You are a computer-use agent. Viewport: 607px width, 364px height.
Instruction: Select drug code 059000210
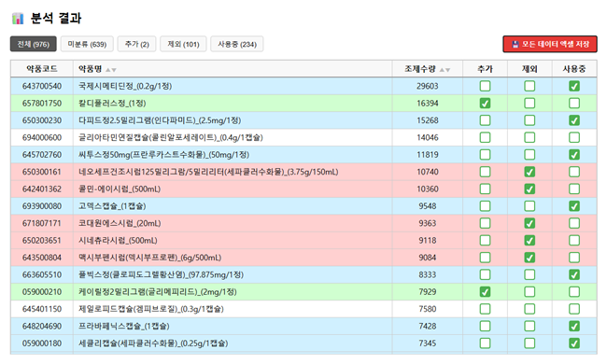tap(42, 291)
